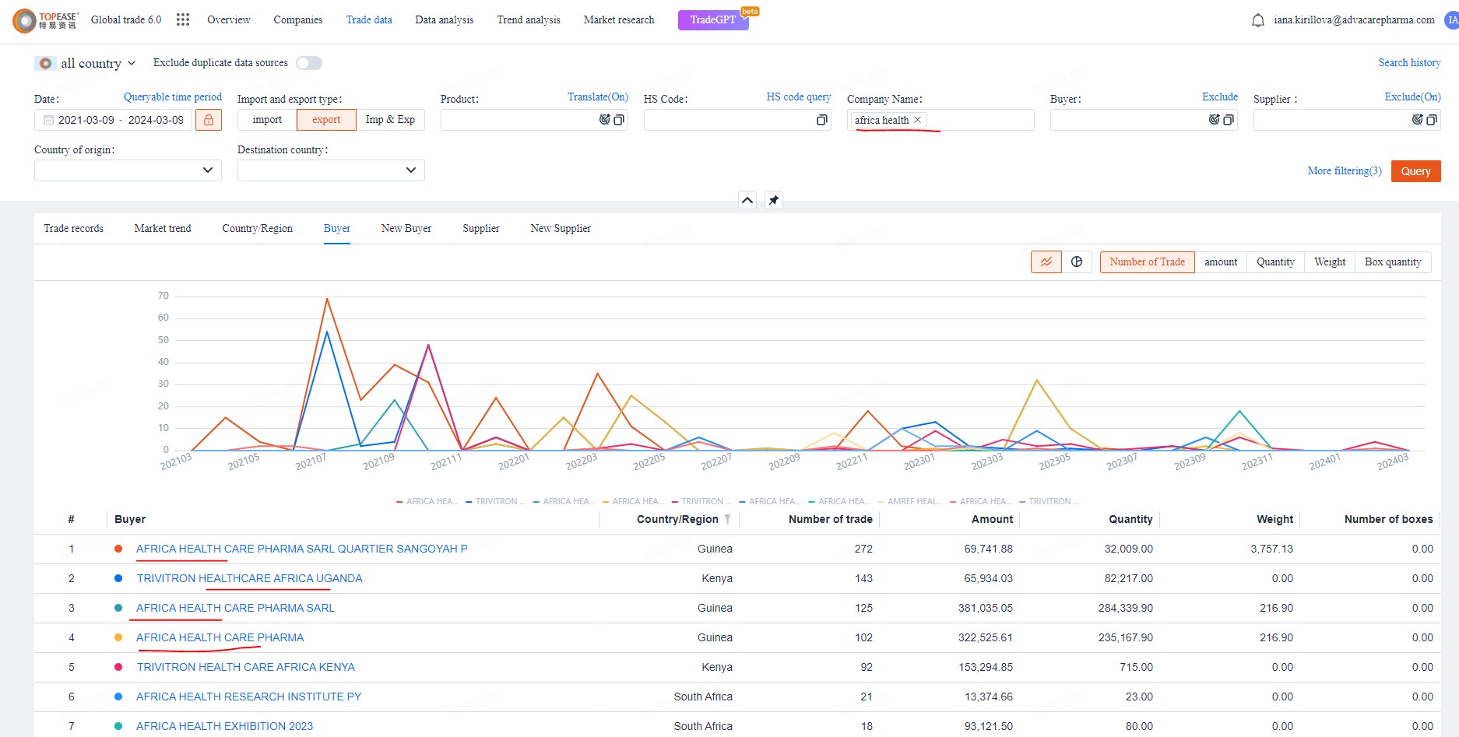Viewport: 1459px width, 737px height.
Task: Switch to the New Buyer tab
Action: [x=406, y=228]
